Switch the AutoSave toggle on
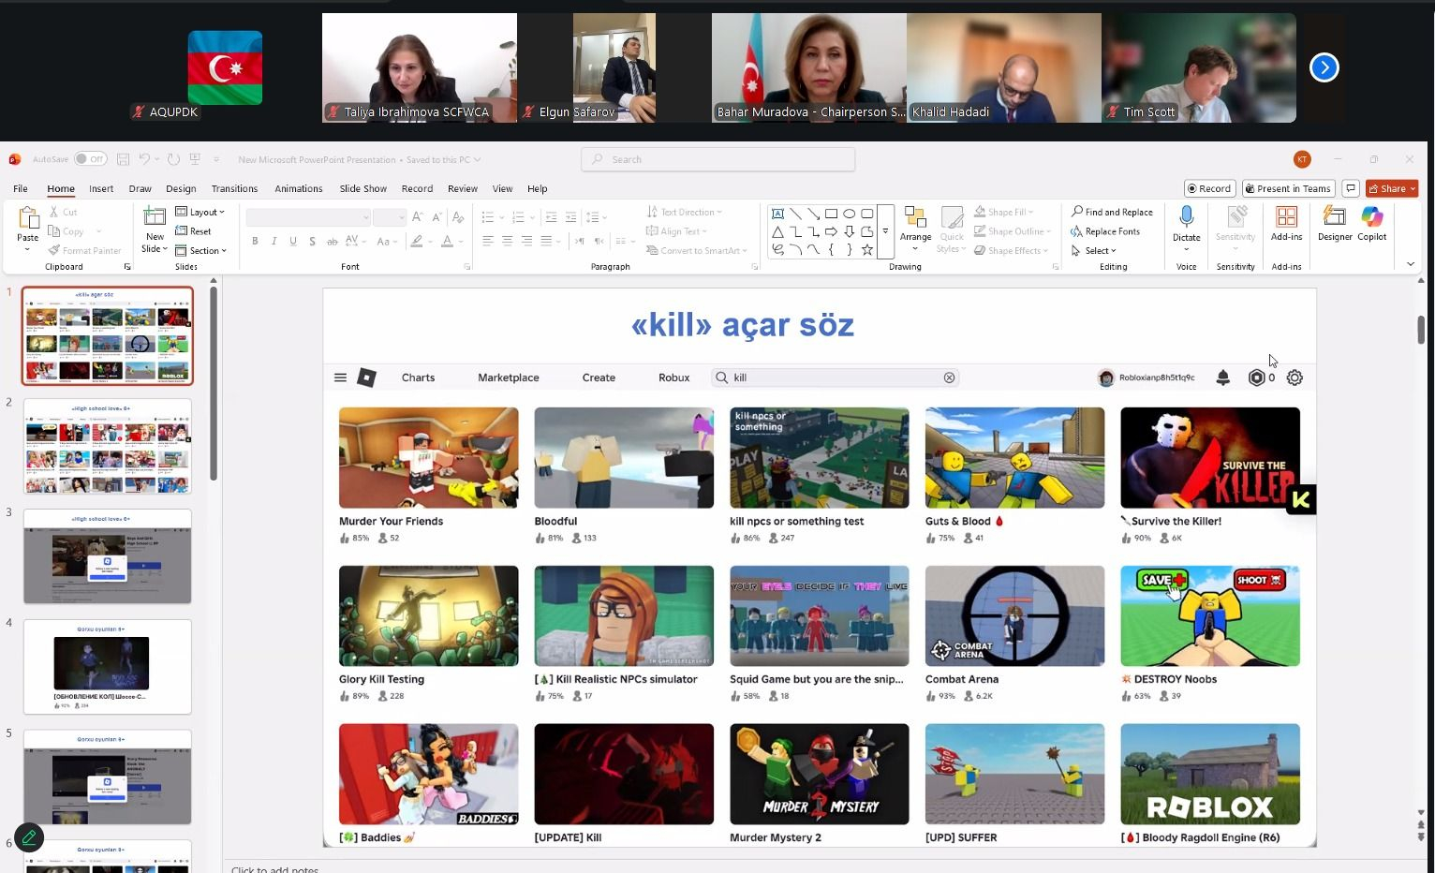This screenshot has height=873, width=1435. coord(89,158)
